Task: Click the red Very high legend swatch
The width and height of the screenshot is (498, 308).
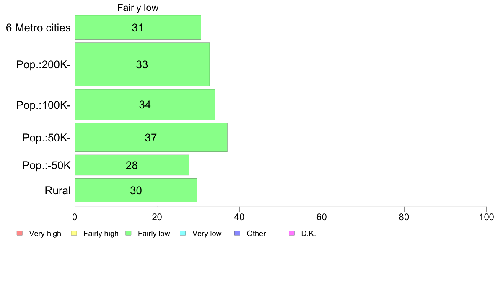Action: tap(20, 233)
